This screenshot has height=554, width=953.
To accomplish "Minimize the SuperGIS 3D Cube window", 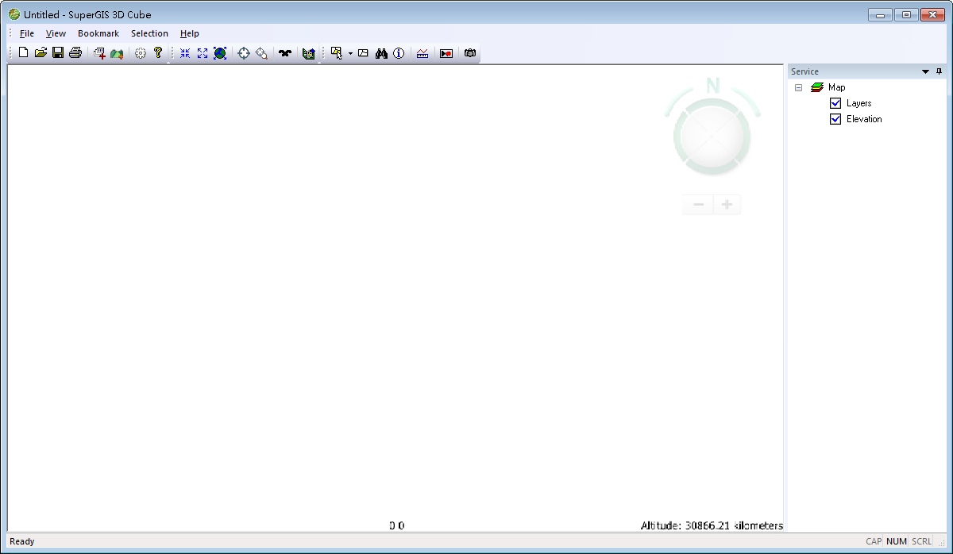I will coord(880,14).
